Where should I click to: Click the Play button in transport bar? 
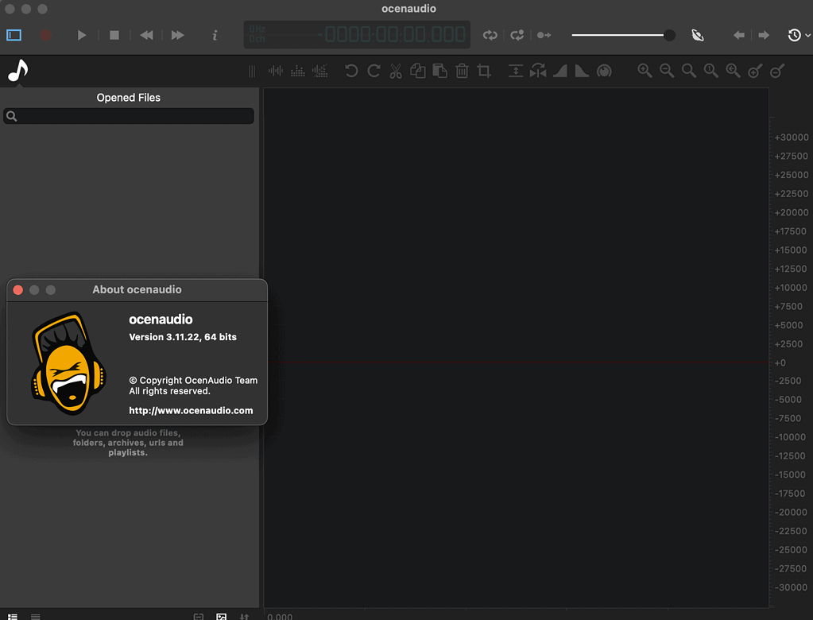pos(81,35)
